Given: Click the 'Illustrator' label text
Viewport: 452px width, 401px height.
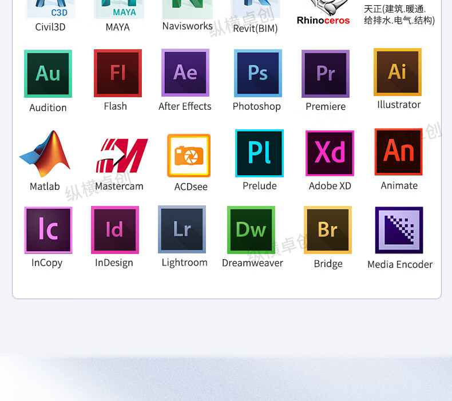Looking at the screenshot, I should [399, 105].
